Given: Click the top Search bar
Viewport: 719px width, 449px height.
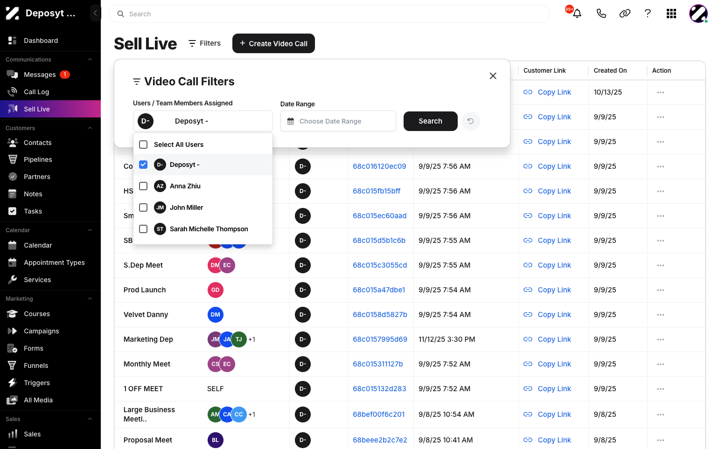Looking at the screenshot, I should pos(329,14).
